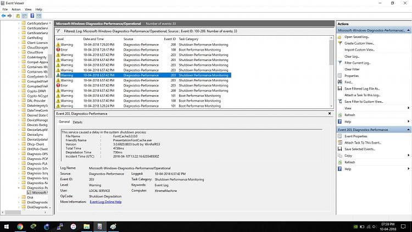Close the Event 203 details pane
This screenshot has height=232, width=412.
click(x=330, y=114)
